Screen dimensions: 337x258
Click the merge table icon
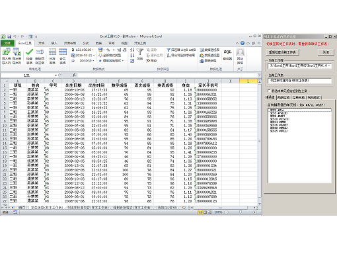pos(63,52)
